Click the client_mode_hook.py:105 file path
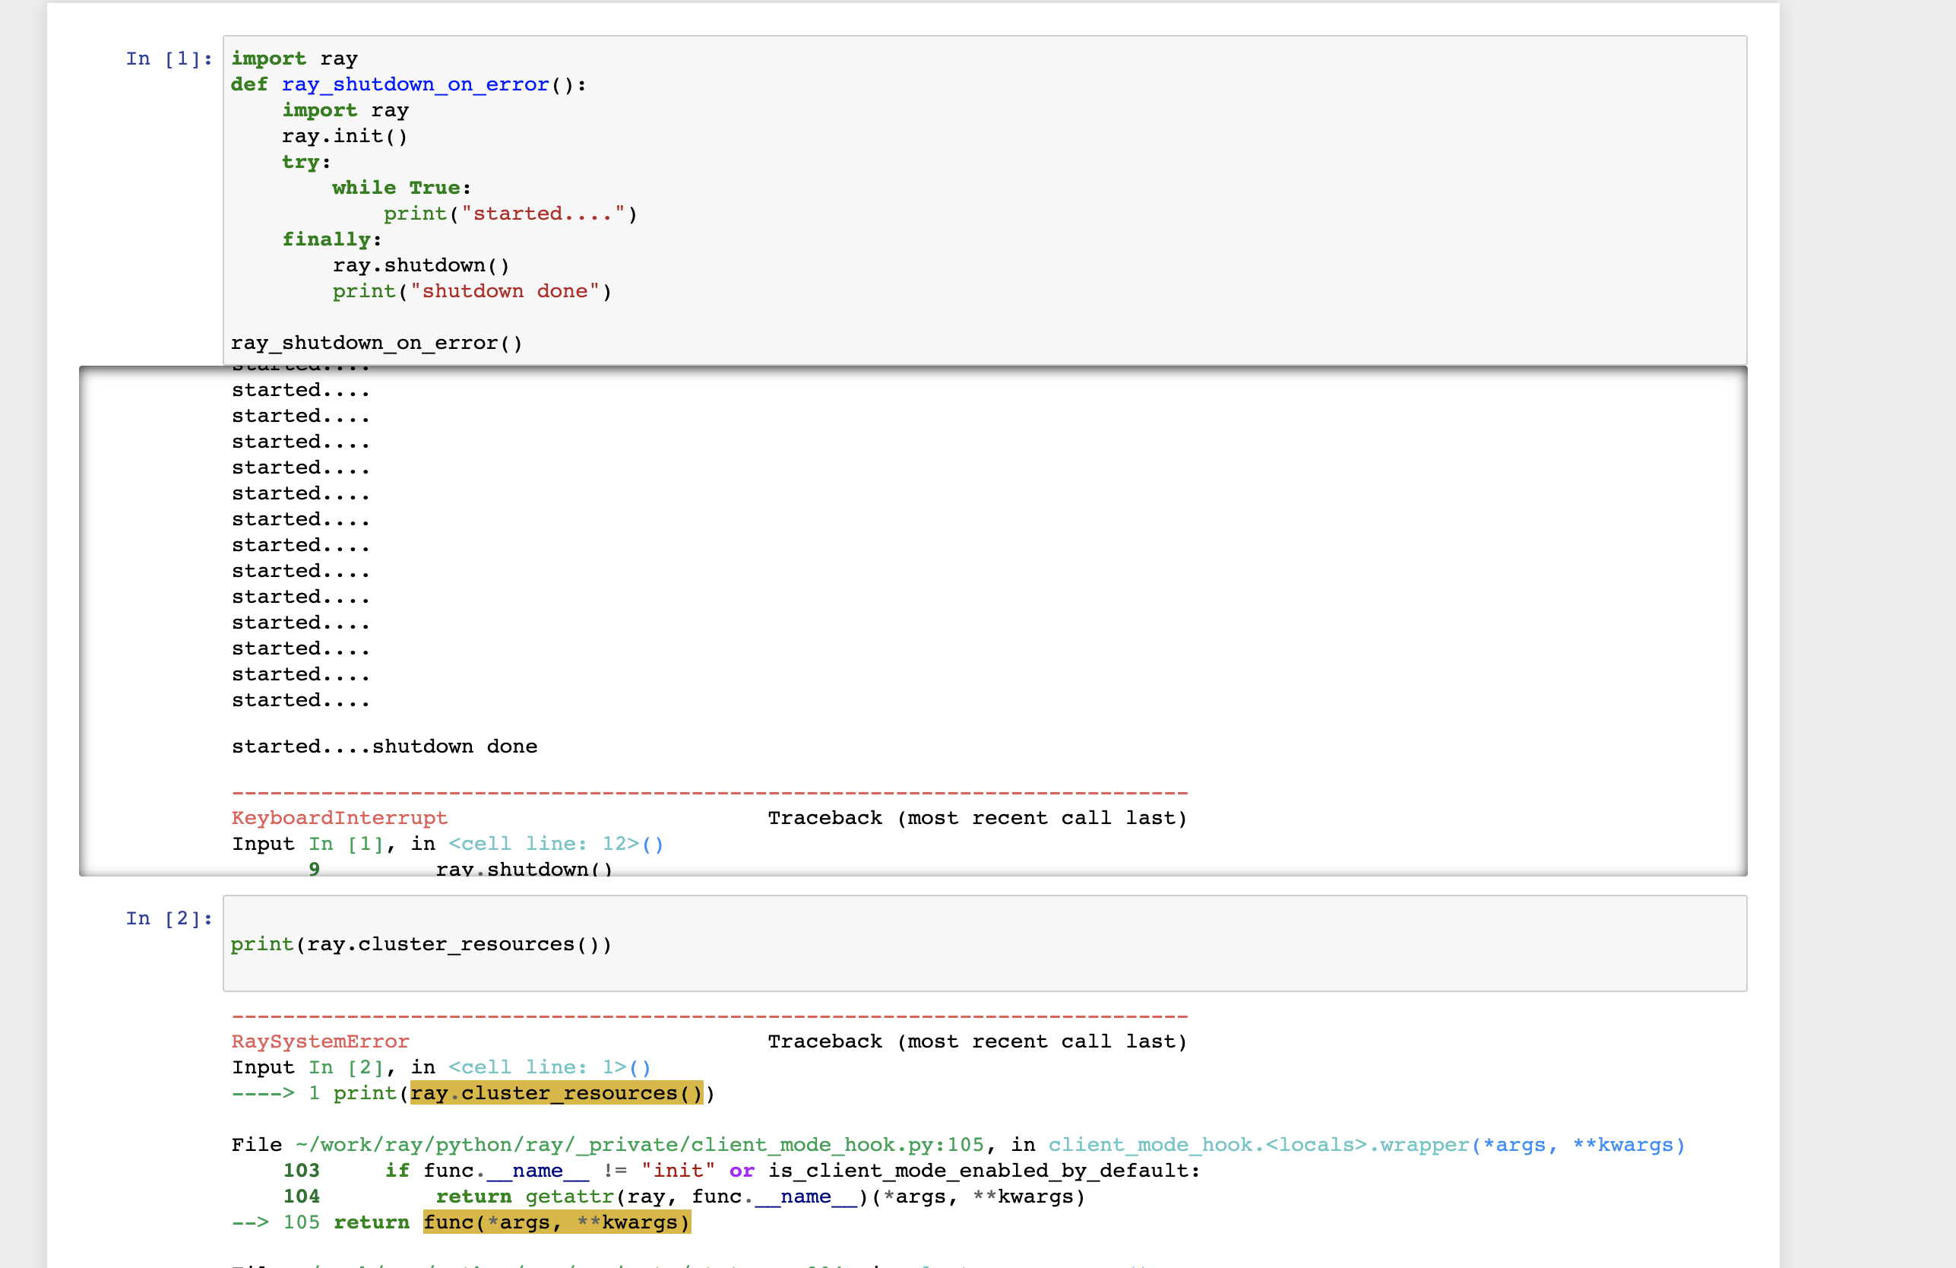The image size is (1956, 1268). point(639,1146)
